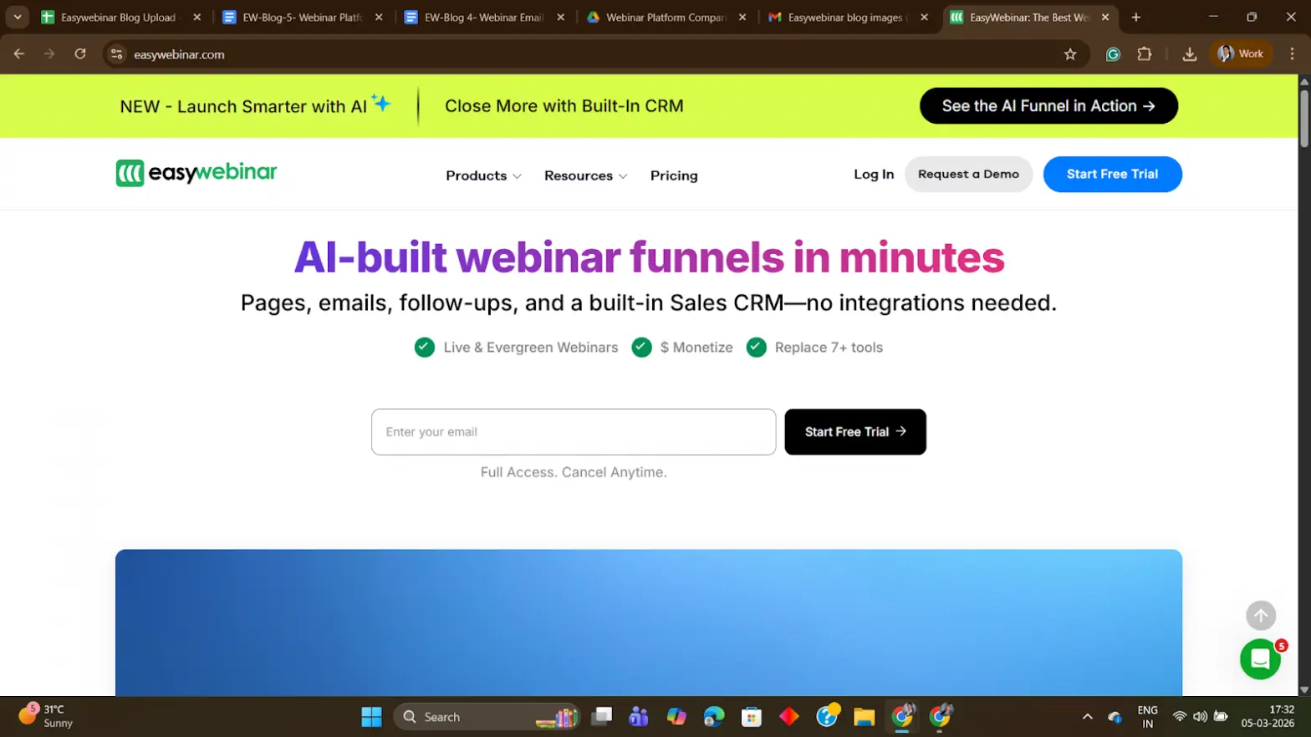The image size is (1311, 737).
Task: Click the page vertical scrollbar thumb
Action: [x=1303, y=117]
